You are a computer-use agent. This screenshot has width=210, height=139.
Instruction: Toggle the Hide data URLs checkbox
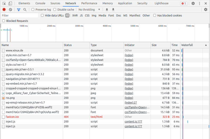pos(43,16)
